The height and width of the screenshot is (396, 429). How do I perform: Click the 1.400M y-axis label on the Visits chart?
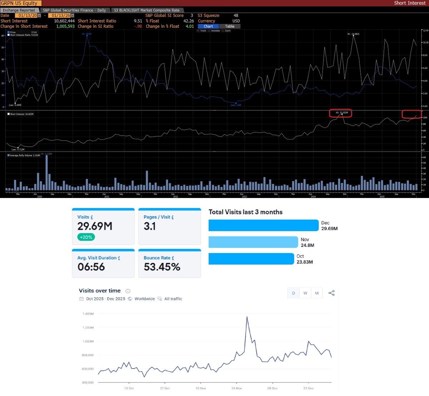tap(88, 314)
